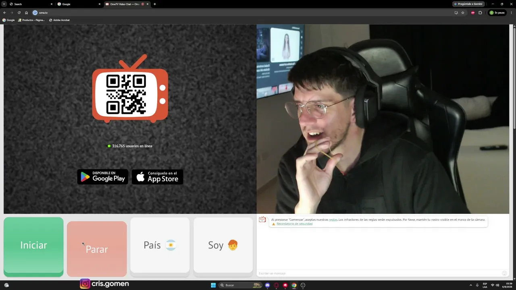Open the Chrome three-dot menu
The height and width of the screenshot is (290, 516).
pyautogui.click(x=511, y=12)
